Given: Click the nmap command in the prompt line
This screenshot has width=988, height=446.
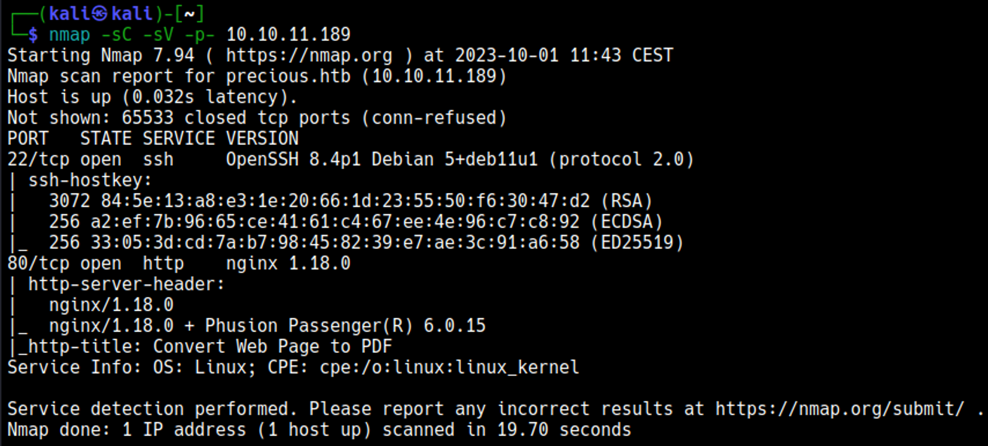Looking at the screenshot, I should click(x=69, y=35).
